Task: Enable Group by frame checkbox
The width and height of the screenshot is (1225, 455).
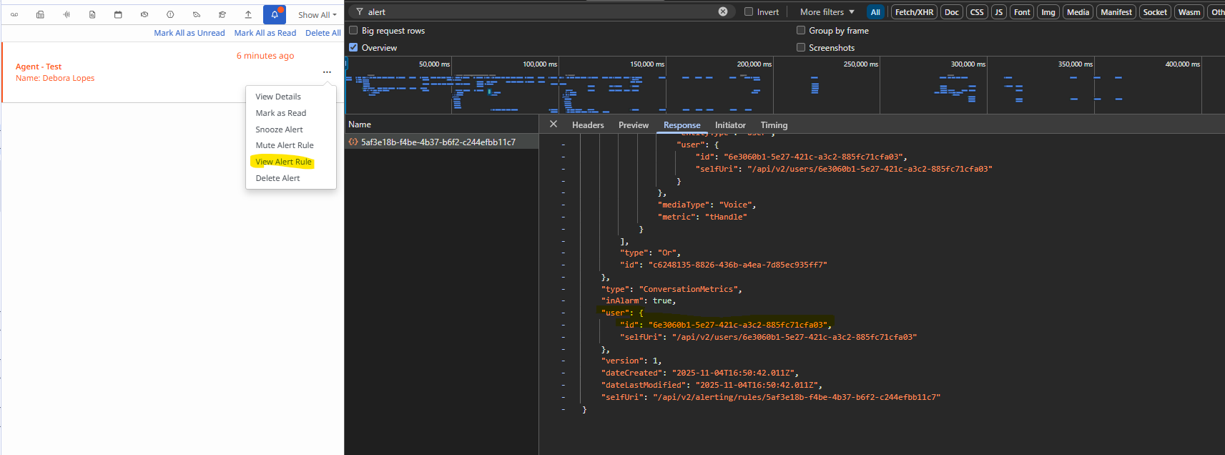Action: pos(801,30)
